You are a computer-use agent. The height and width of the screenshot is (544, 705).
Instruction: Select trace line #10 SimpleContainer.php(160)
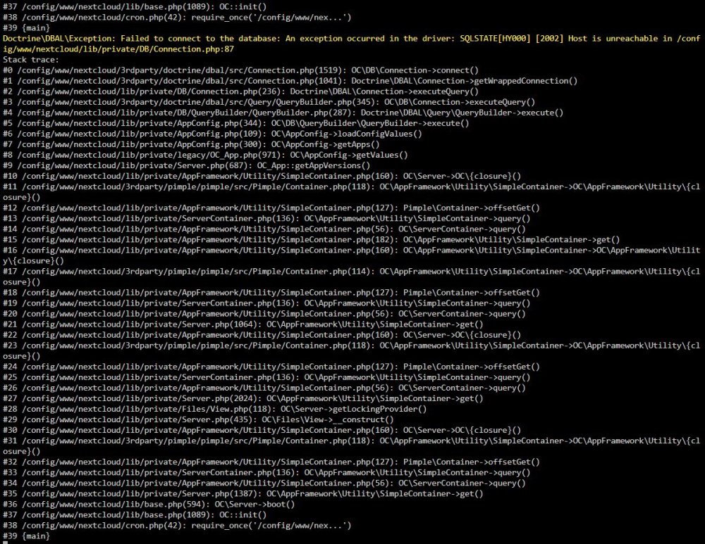[262, 176]
